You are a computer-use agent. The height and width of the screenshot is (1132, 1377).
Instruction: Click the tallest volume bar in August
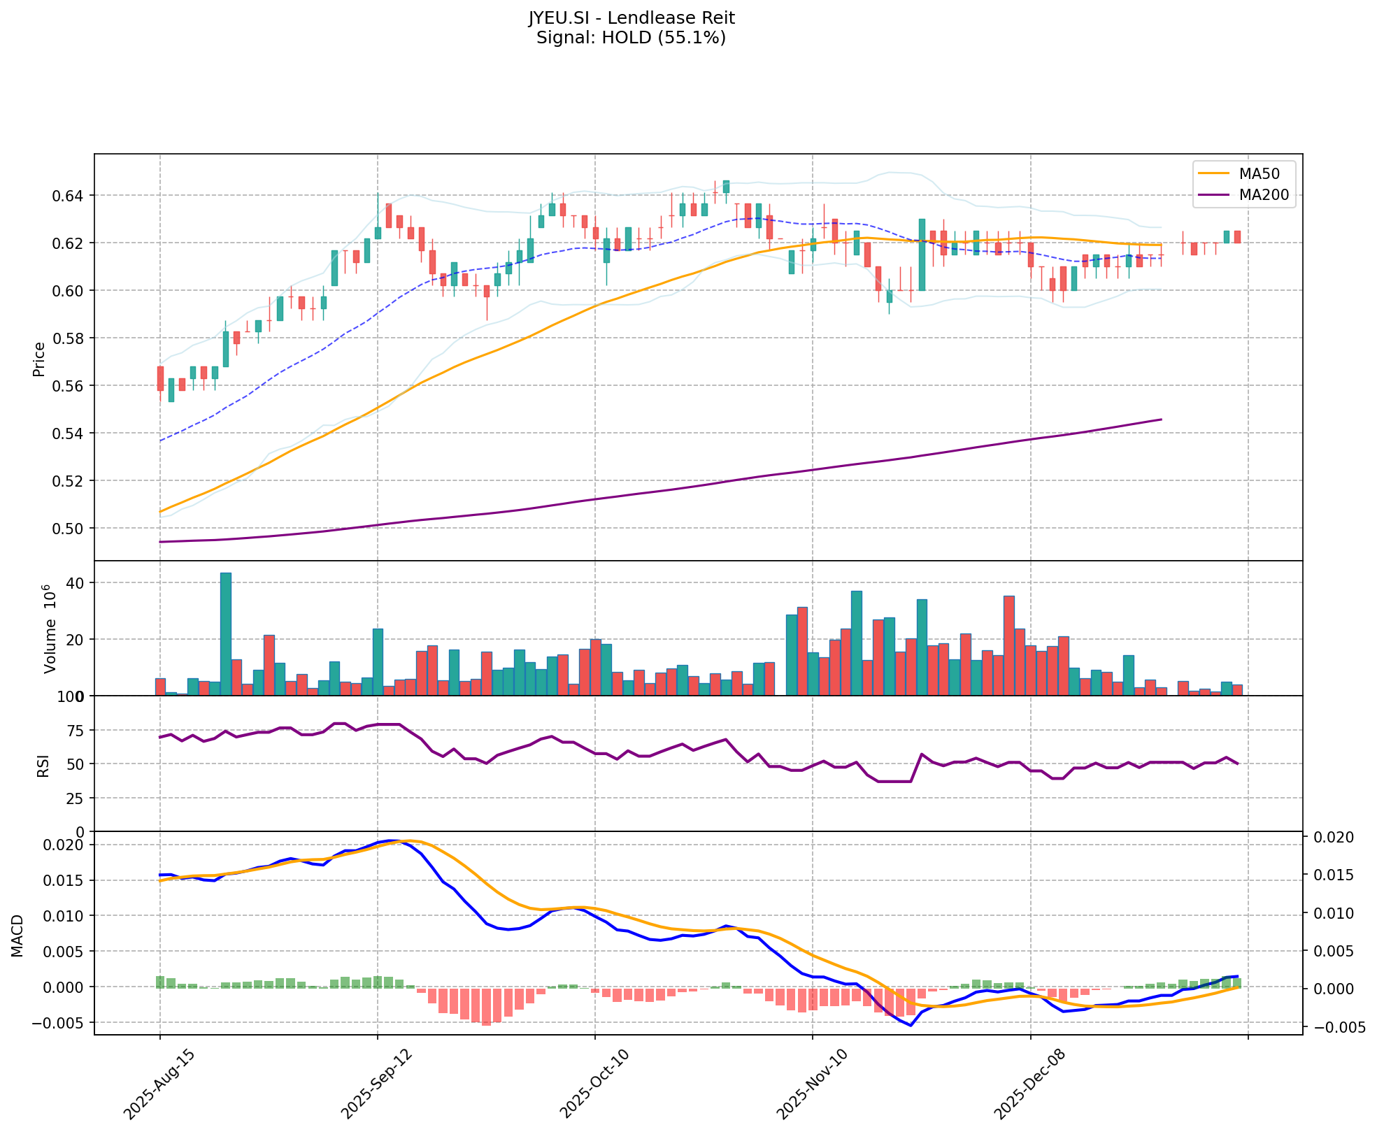click(225, 633)
